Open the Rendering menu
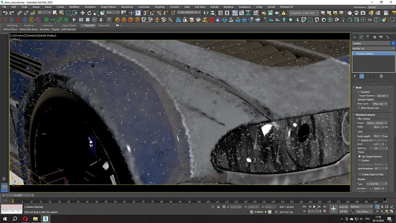The width and height of the screenshot is (396, 223). [x=127, y=7]
